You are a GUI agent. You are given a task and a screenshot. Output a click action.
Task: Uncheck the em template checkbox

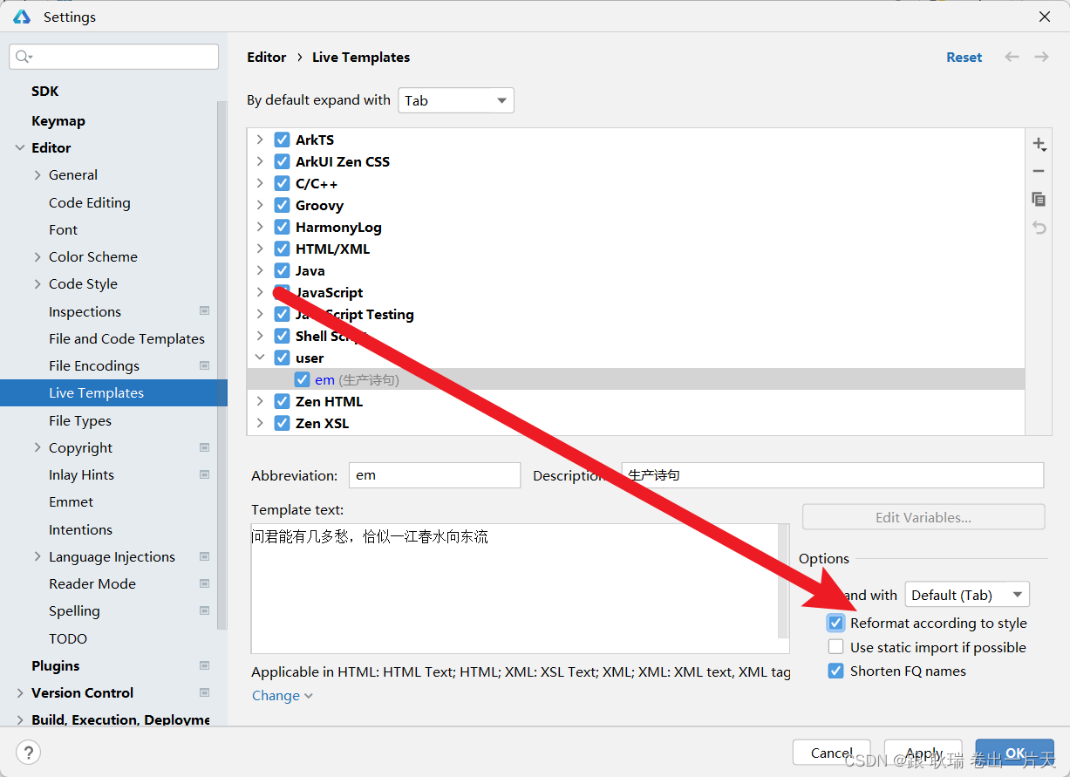pyautogui.click(x=302, y=379)
